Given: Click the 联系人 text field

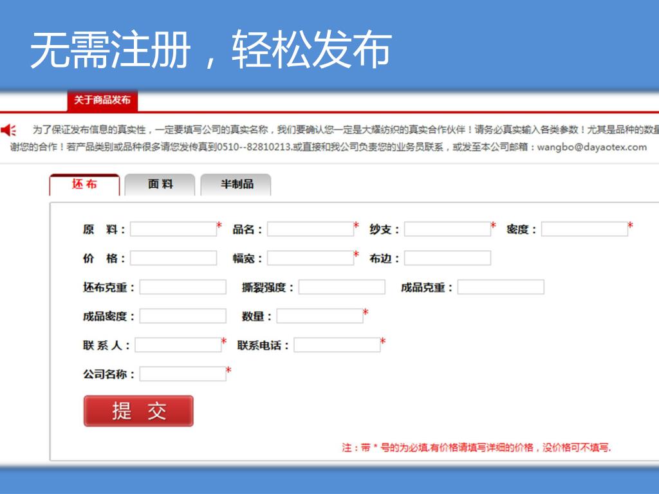Looking at the screenshot, I should pos(178,345).
